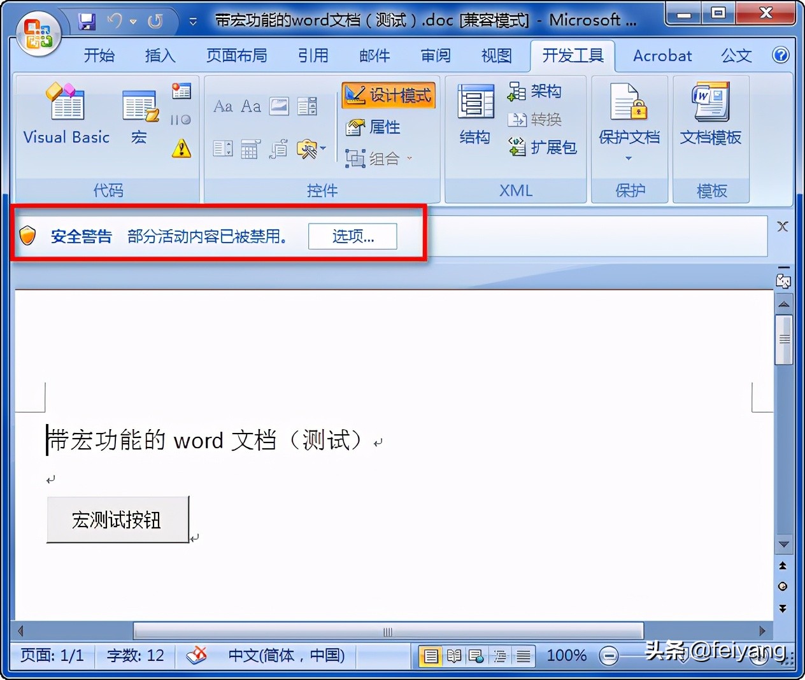Open macro security settings warning icon

[182, 148]
